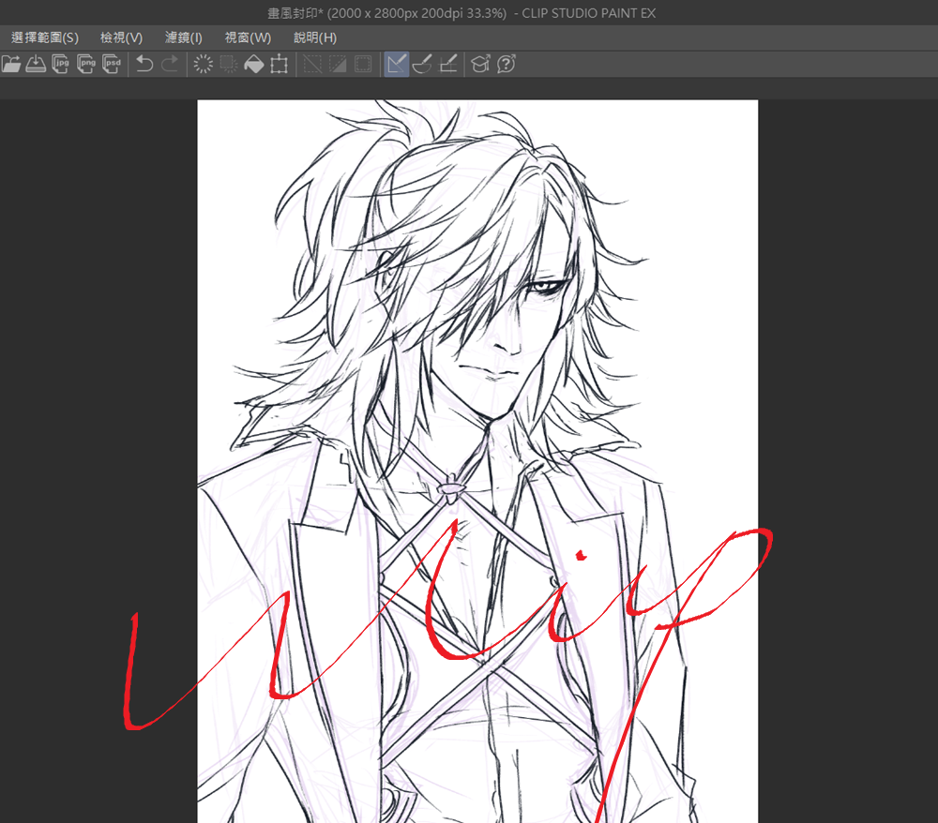Select the Fill bucket command
This screenshot has width=938, height=823.
point(253,64)
